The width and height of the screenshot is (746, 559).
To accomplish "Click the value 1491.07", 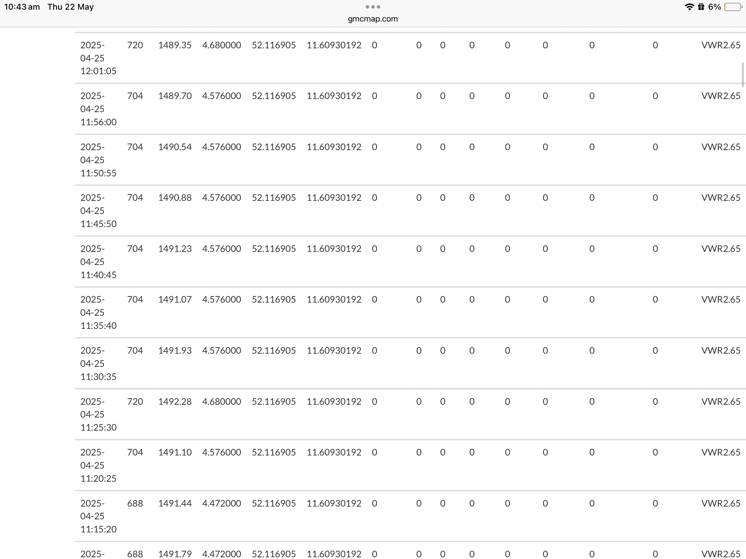I will tap(175, 300).
